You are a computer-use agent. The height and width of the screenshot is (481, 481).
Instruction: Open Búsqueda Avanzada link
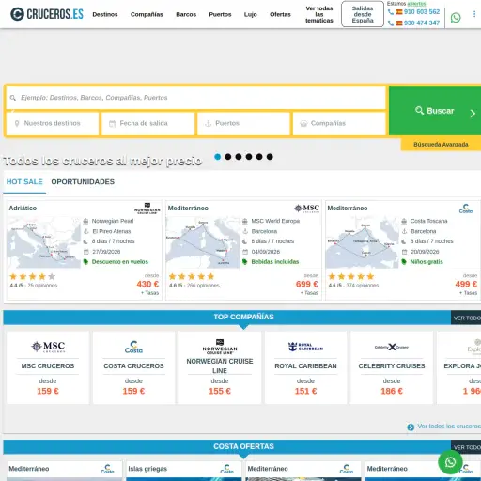tap(441, 145)
